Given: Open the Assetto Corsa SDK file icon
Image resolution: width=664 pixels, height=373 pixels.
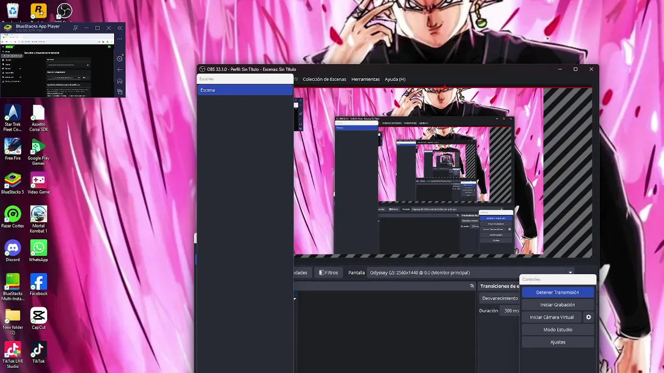Looking at the screenshot, I should point(38,118).
